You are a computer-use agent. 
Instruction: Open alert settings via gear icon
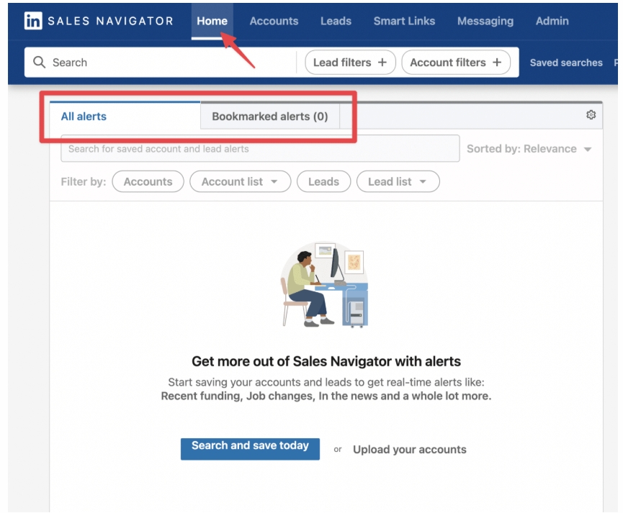click(x=591, y=115)
